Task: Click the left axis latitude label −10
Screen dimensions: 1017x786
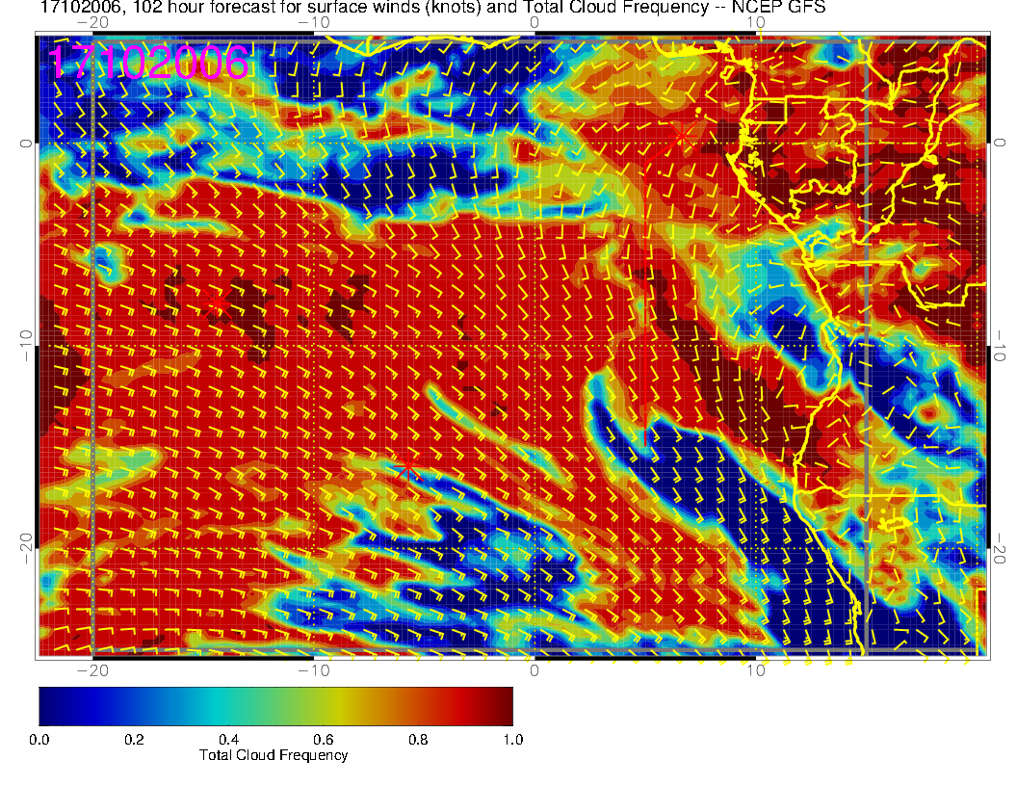Action: click(x=25, y=346)
